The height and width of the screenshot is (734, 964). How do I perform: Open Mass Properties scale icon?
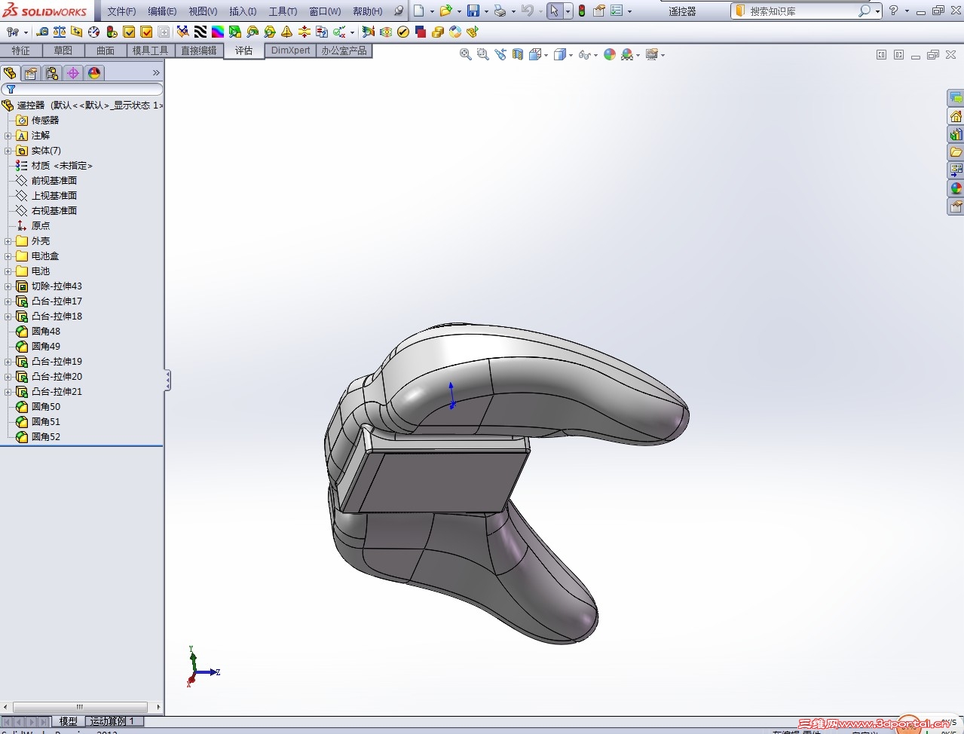click(x=60, y=32)
